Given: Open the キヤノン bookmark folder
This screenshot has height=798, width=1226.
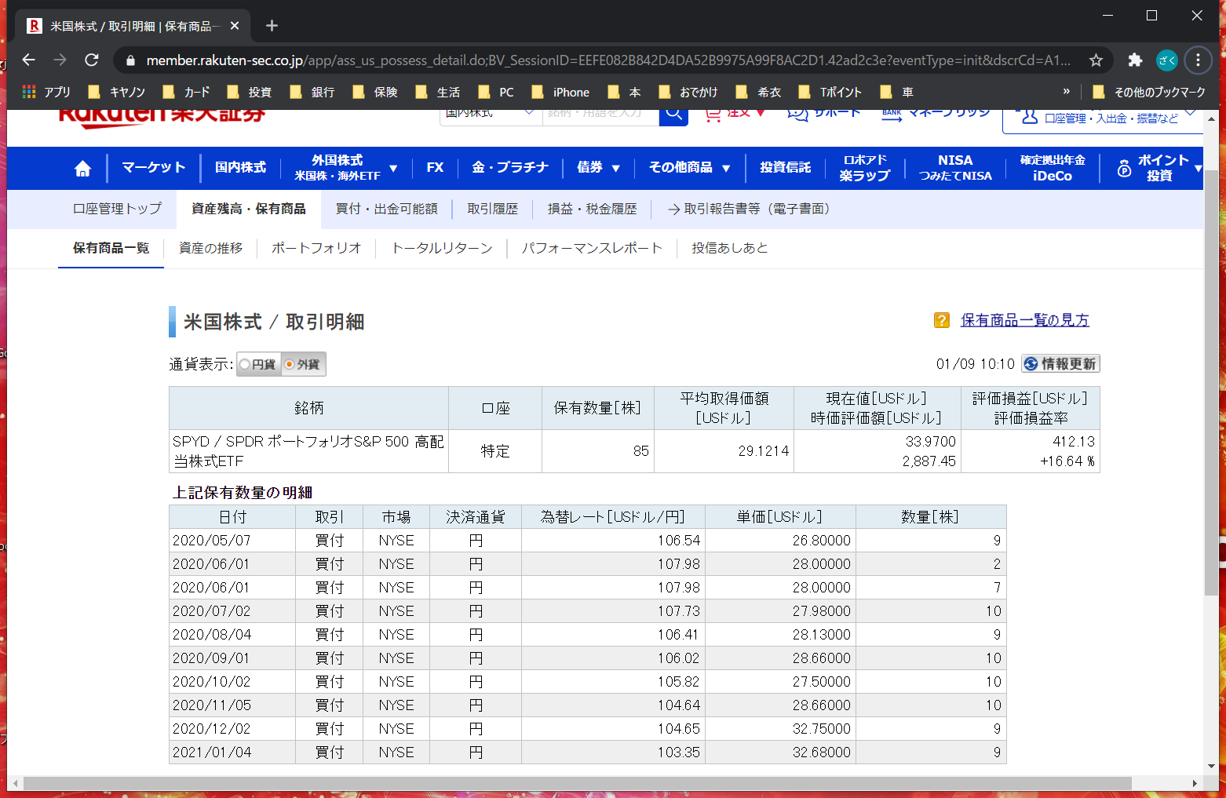Looking at the screenshot, I should (116, 92).
